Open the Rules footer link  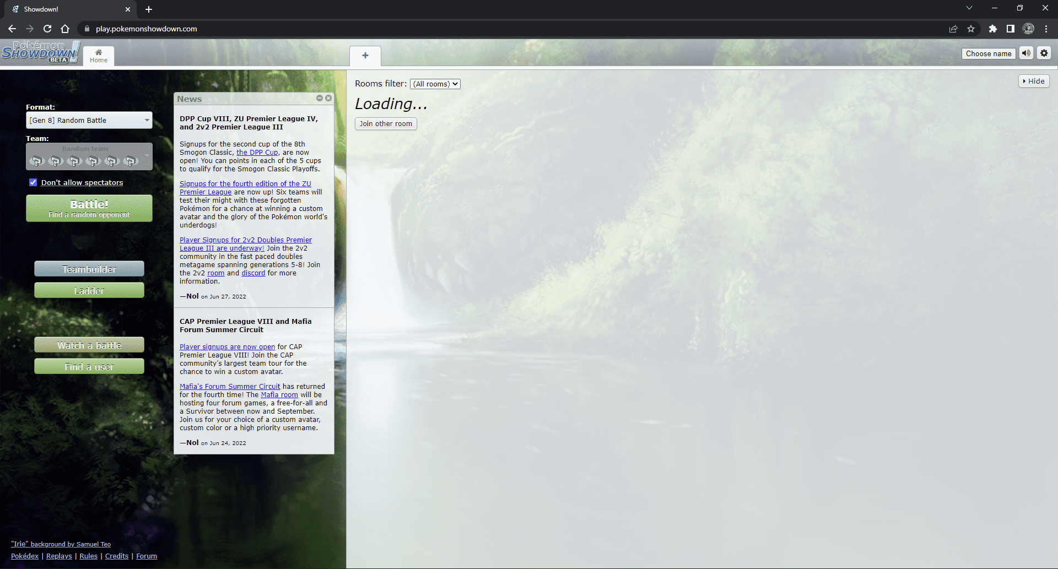(x=88, y=556)
